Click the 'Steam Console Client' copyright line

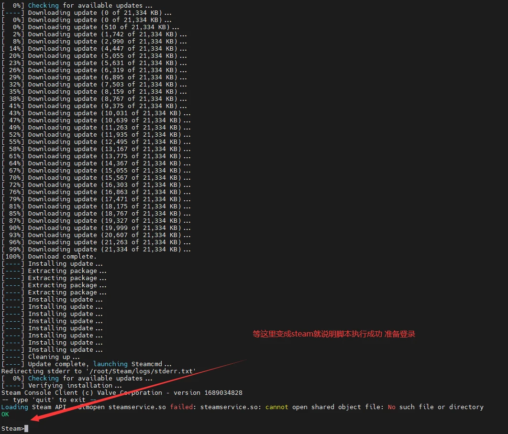[x=122, y=392]
